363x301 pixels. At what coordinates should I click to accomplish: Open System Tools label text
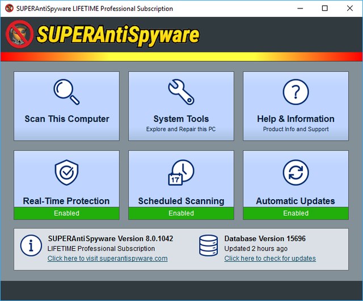[x=181, y=119]
